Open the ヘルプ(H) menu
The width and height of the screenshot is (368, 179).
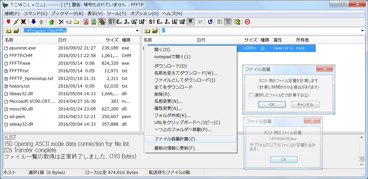tap(172, 14)
